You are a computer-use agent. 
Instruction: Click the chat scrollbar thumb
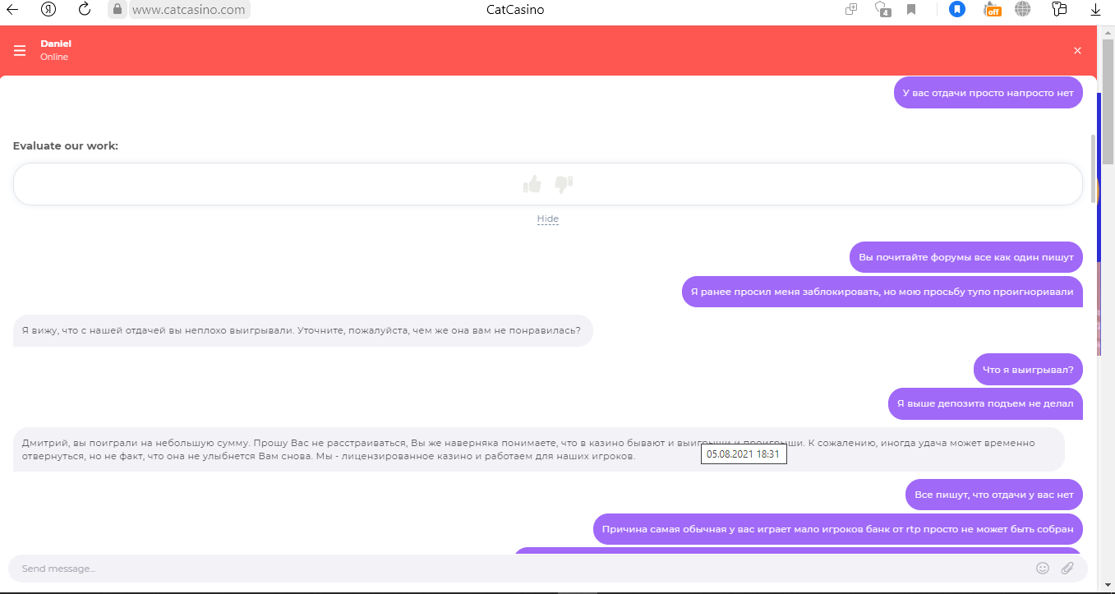click(x=1093, y=169)
